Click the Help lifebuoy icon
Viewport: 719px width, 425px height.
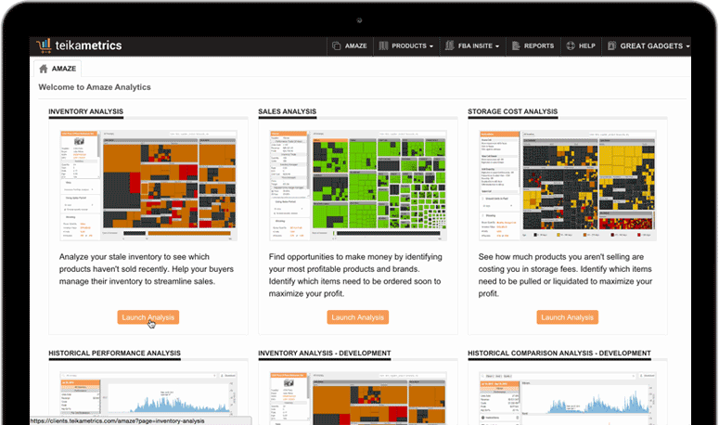pyautogui.click(x=571, y=45)
